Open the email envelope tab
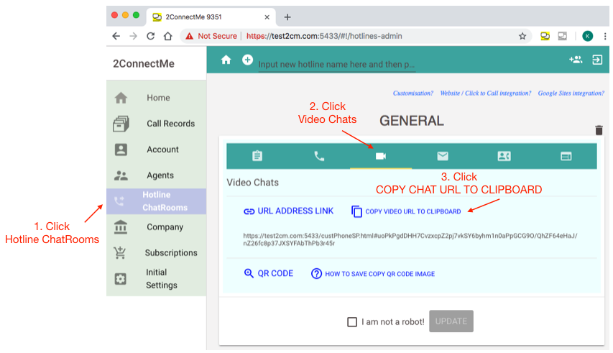This screenshot has height=353, width=613. 443,156
